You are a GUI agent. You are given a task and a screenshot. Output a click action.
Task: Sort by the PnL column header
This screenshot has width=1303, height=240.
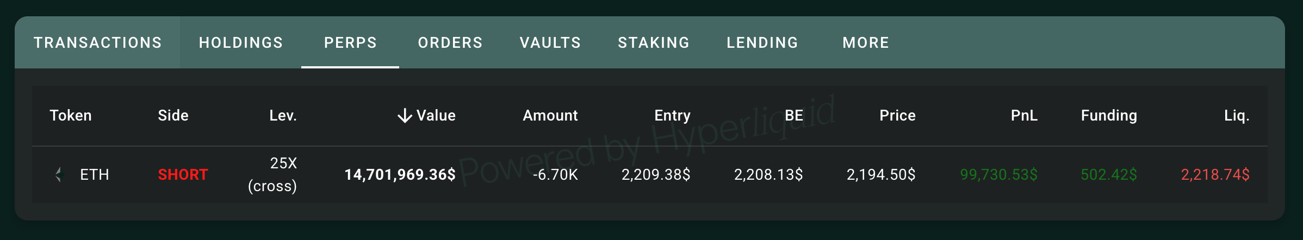pyautogui.click(x=1024, y=116)
